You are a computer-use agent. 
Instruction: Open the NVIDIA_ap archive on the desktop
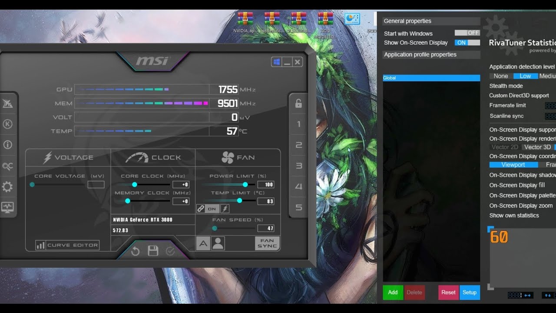click(x=246, y=23)
